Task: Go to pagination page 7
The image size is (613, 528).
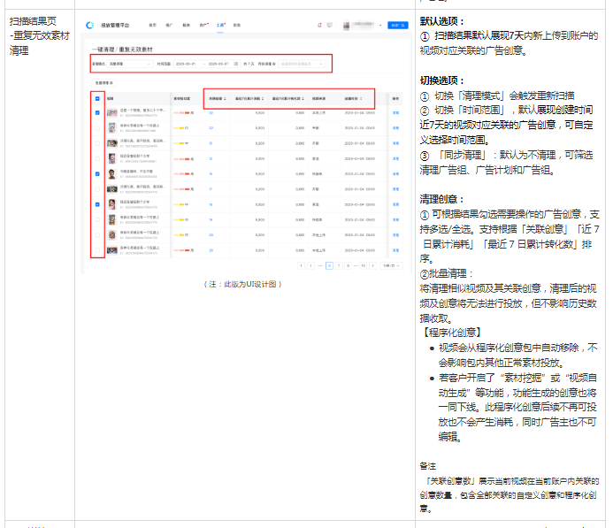Action: tap(339, 265)
